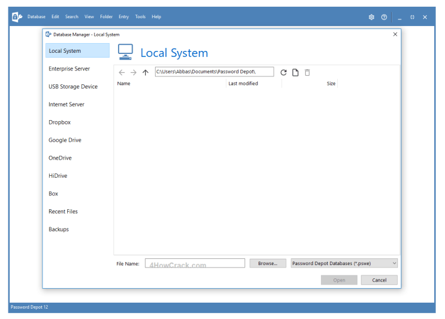Minimize the Password Depot window
This screenshot has height=319, width=445.
[400, 18]
